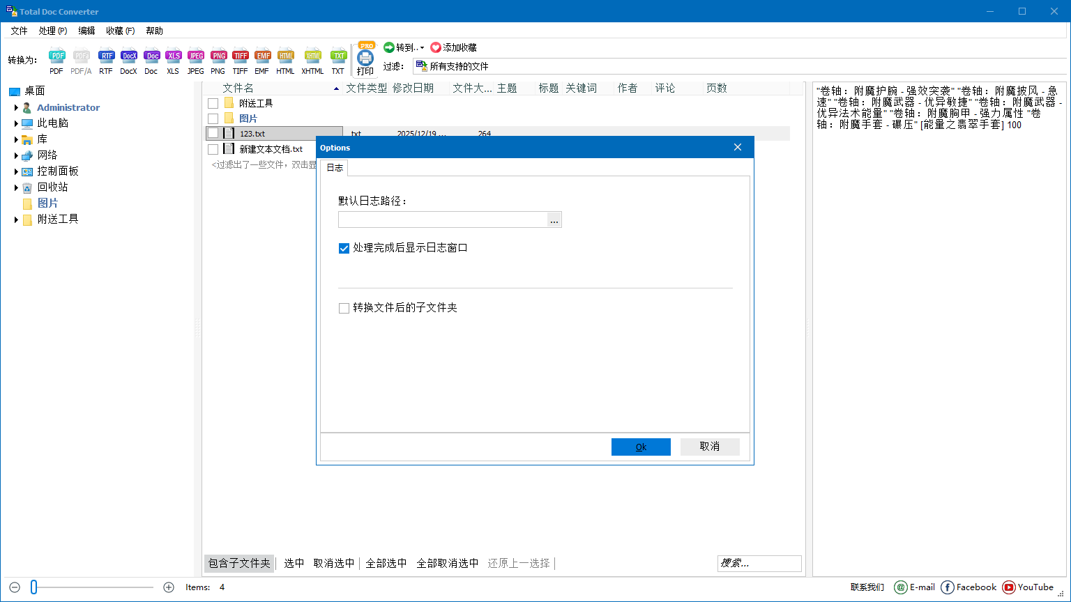Expand the 控制面板 tree node
1071x602 pixels.
(x=17, y=171)
